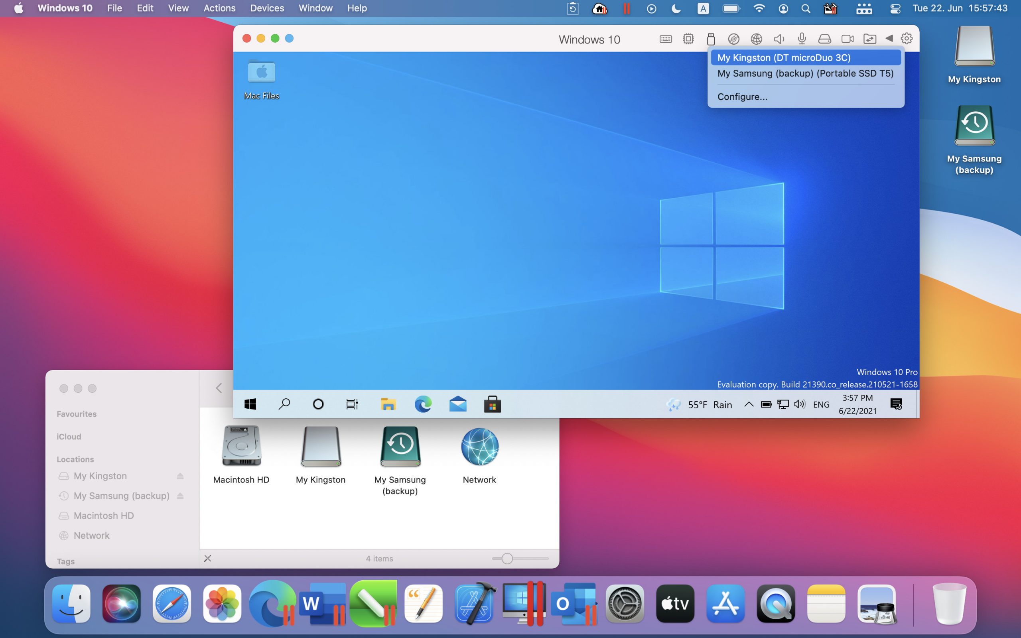
Task: Click the microphone icon in Parallels toolbar
Action: click(x=802, y=39)
